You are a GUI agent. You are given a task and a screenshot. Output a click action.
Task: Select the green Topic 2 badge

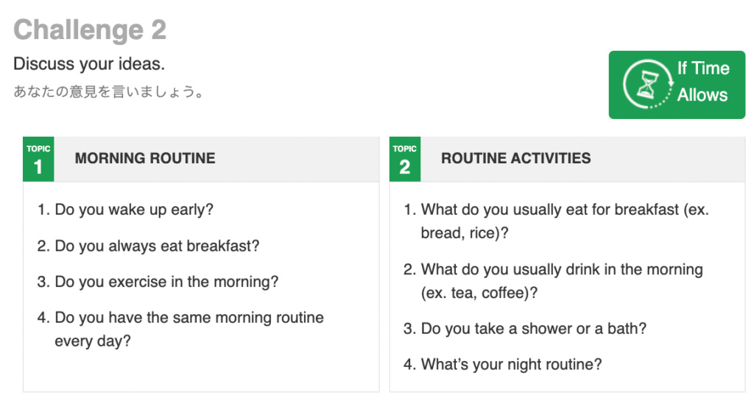coord(405,159)
